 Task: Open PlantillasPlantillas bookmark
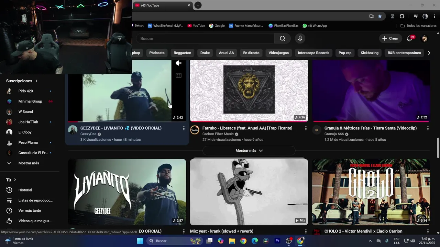pos(284,26)
